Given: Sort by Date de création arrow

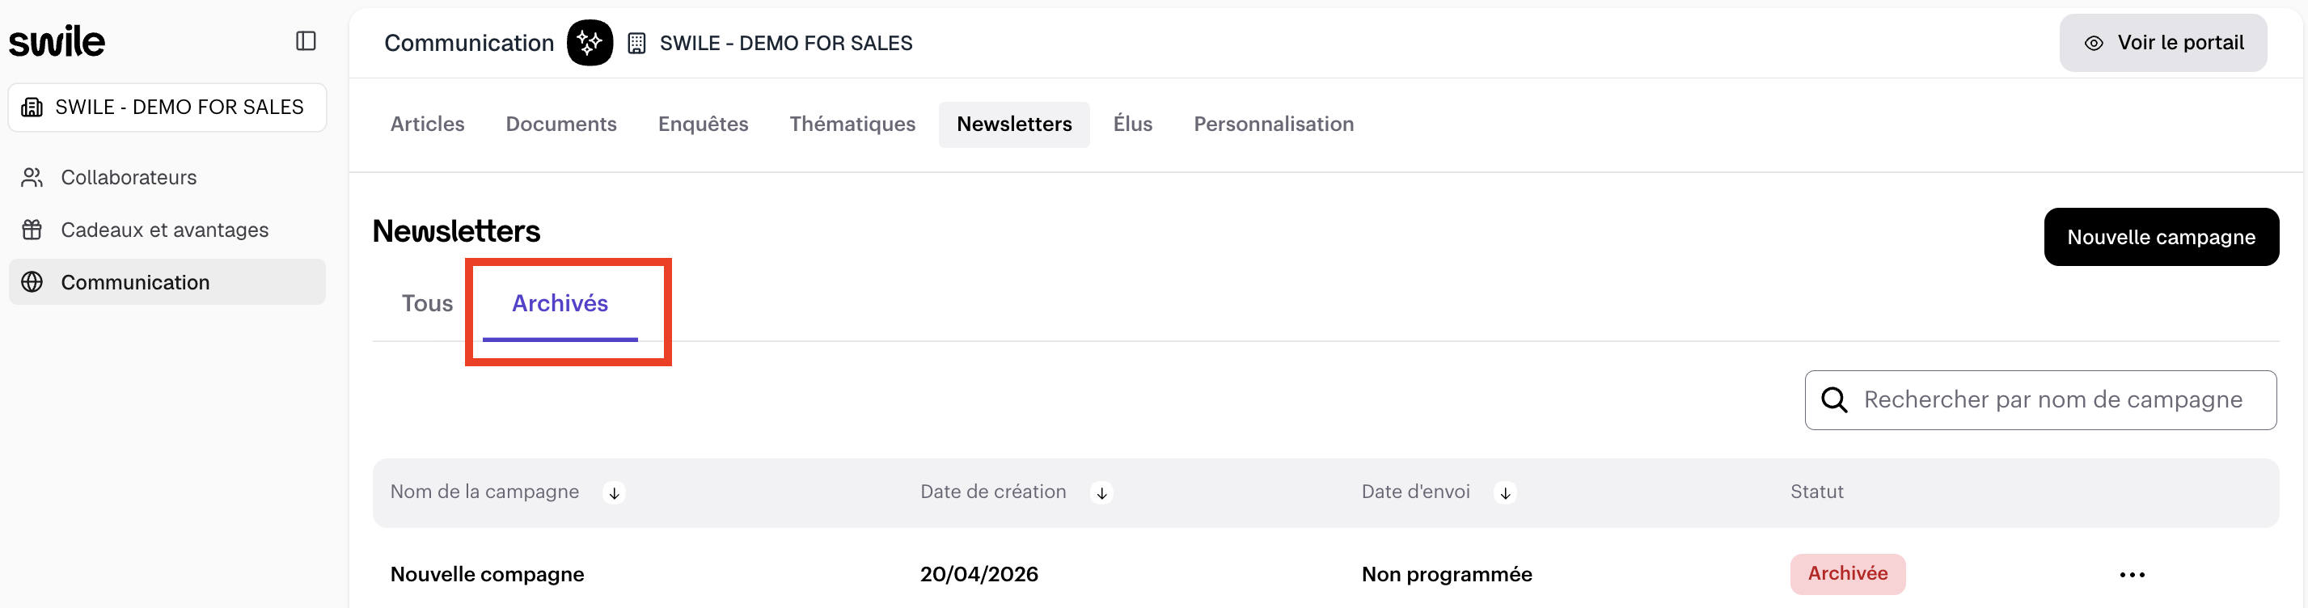Looking at the screenshot, I should 1101,493.
